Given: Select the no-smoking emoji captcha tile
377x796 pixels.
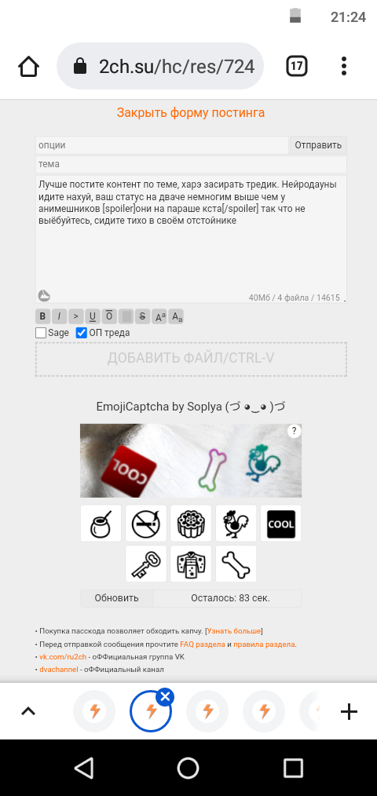Looking at the screenshot, I should [x=146, y=524].
